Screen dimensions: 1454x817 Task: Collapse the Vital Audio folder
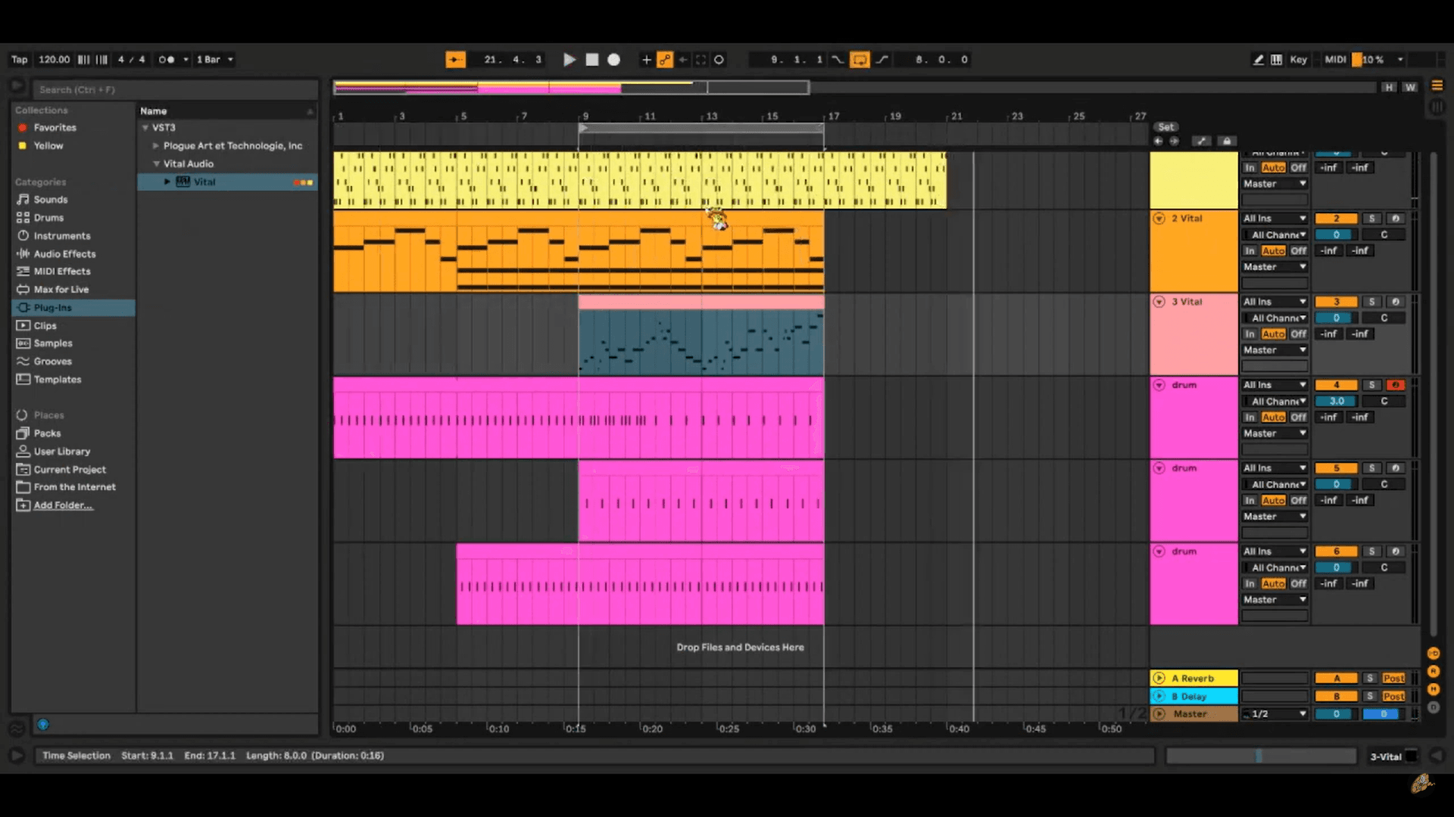(156, 163)
